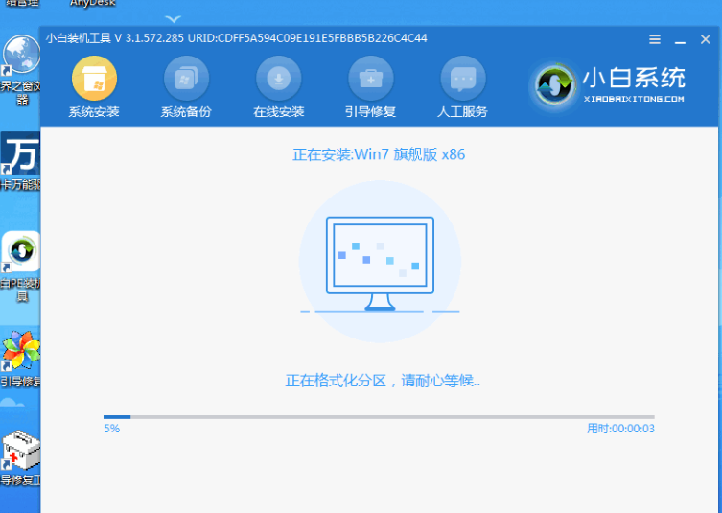Screen dimensions: 722x513
Task: Open the 人工服务 support chat icon
Action: pyautogui.click(x=463, y=79)
